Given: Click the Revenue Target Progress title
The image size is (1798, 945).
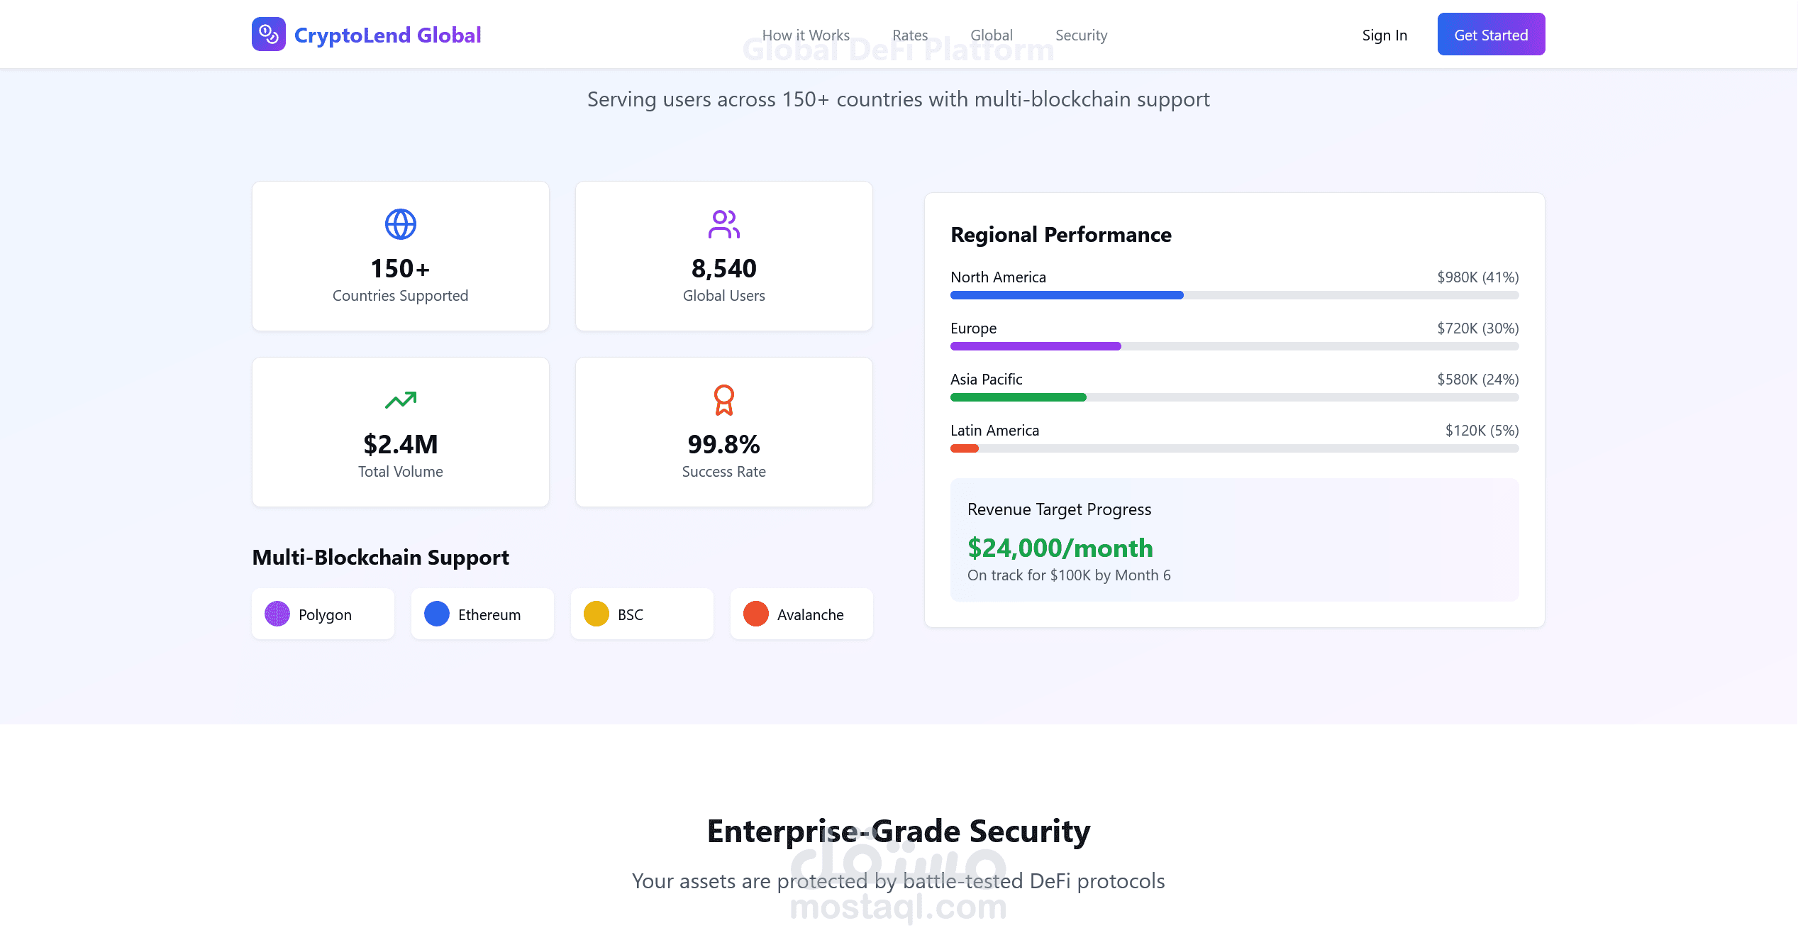Looking at the screenshot, I should click(1059, 509).
